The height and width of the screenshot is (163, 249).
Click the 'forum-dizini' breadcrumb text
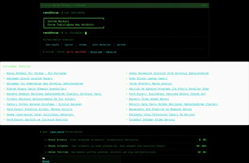(74, 132)
